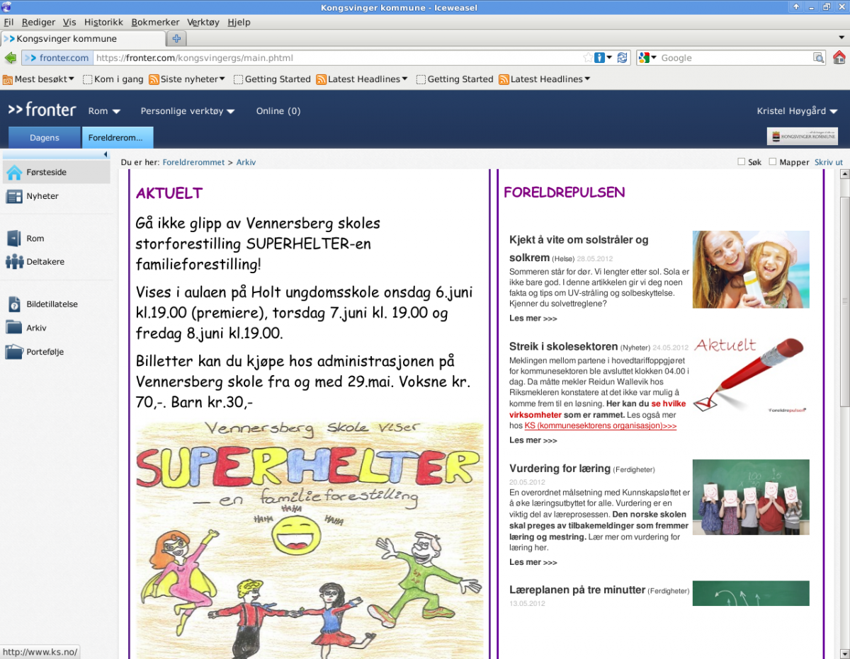The width and height of the screenshot is (850, 659).
Task: Click the Google search input field
Action: click(734, 58)
